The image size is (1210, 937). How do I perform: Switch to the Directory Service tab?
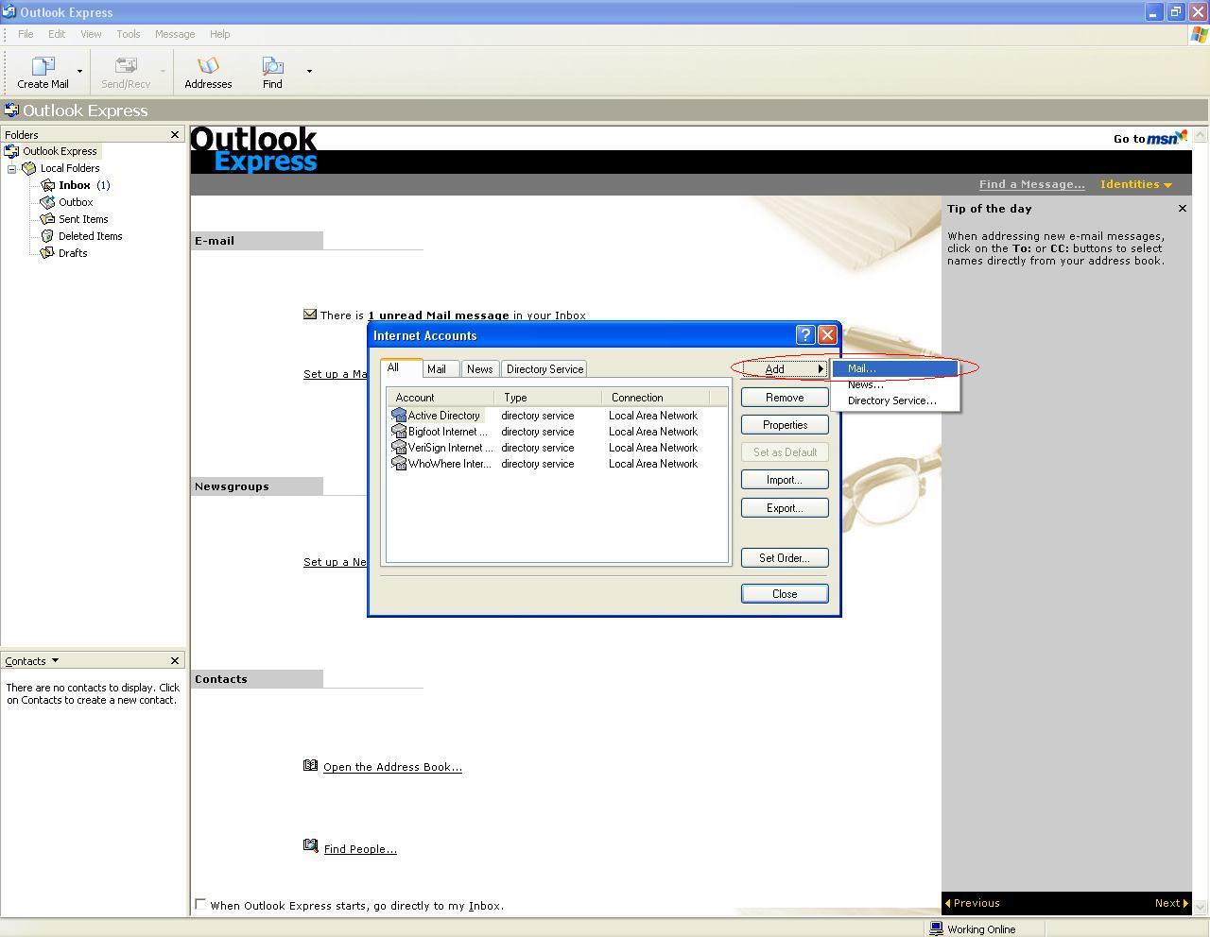[544, 369]
